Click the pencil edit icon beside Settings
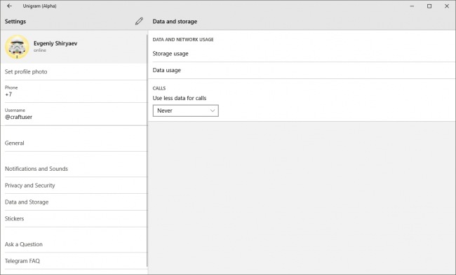Screen dimensions: 456x275 tap(139, 21)
